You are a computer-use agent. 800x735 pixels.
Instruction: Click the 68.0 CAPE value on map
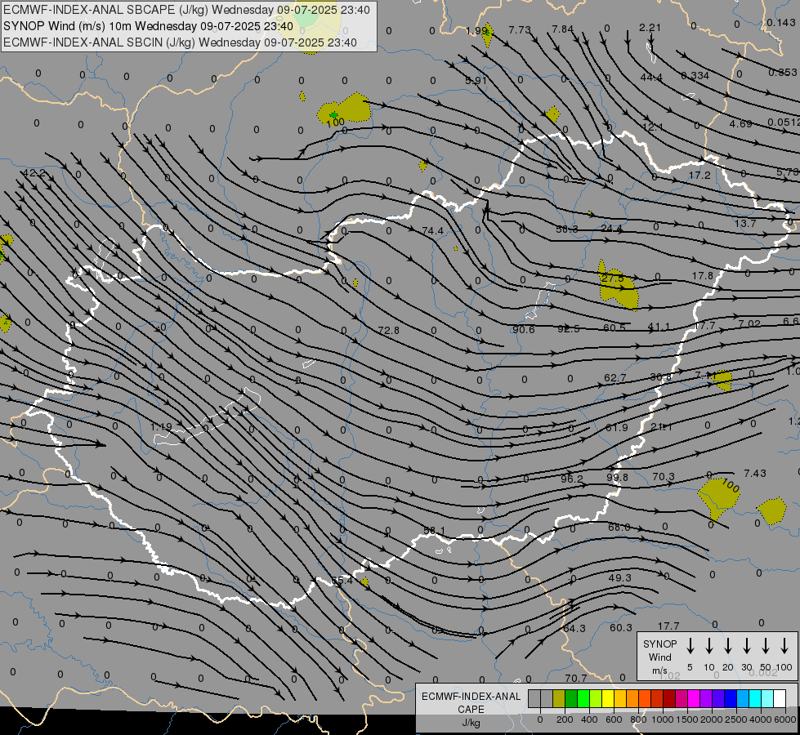coord(619,527)
